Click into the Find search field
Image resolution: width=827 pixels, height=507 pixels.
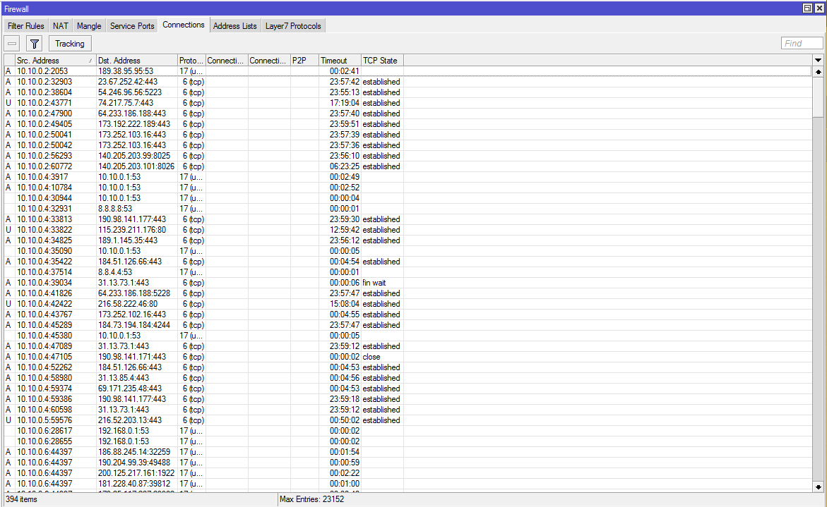(x=802, y=43)
